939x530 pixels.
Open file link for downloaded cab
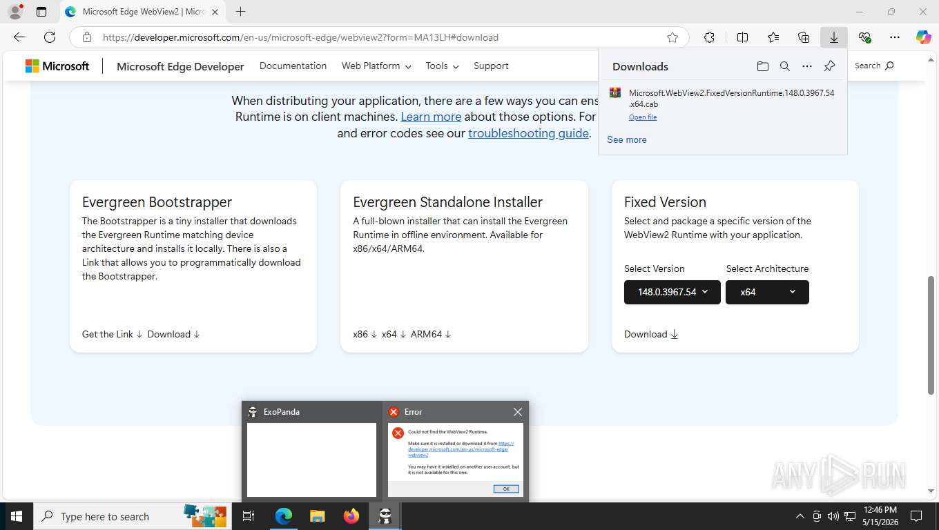coord(643,117)
